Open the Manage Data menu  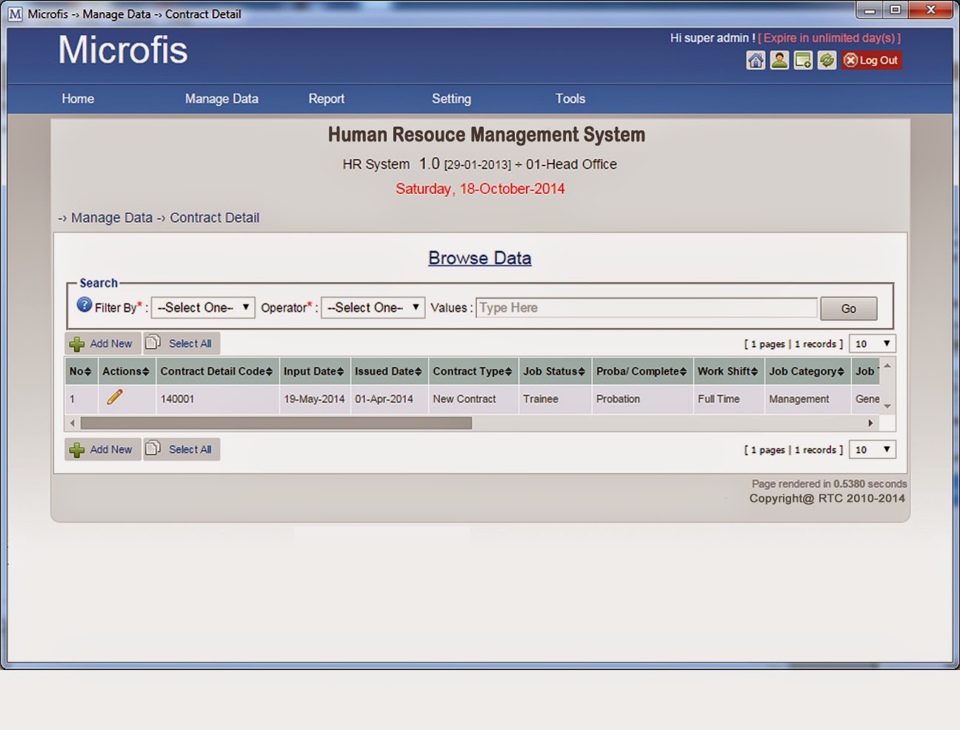221,98
